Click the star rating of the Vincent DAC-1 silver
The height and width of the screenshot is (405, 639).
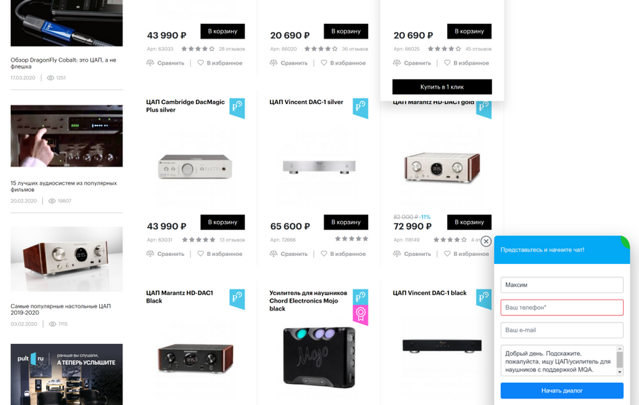pos(351,238)
